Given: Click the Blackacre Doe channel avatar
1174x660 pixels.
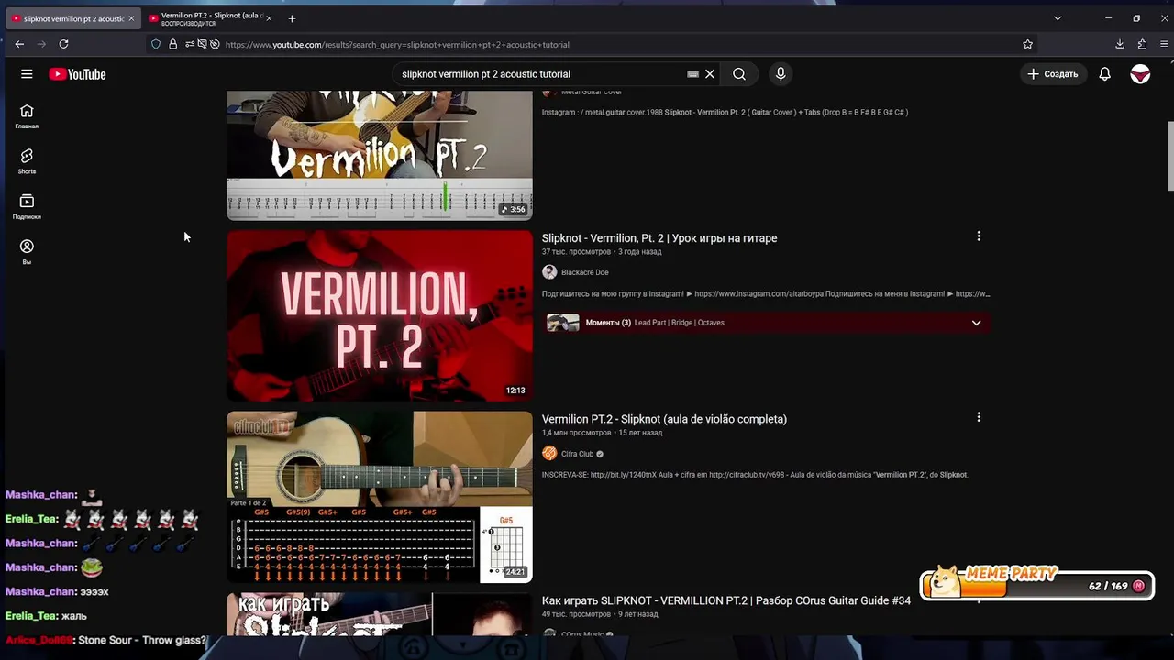Looking at the screenshot, I should [549, 272].
